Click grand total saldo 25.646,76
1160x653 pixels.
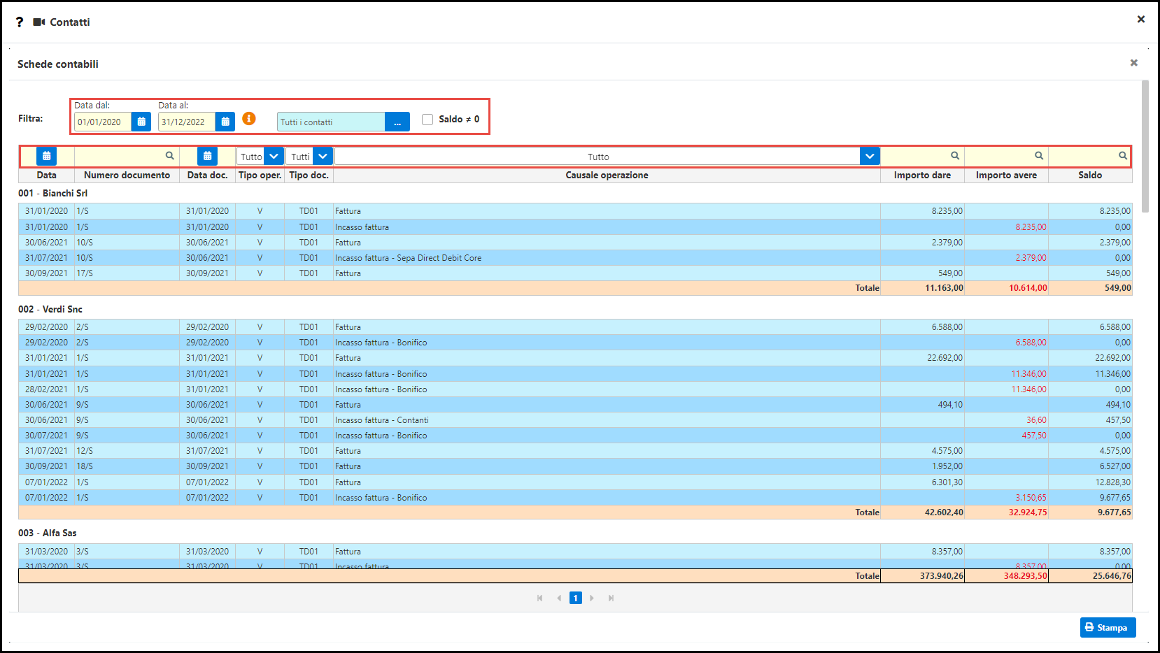[x=1090, y=576]
